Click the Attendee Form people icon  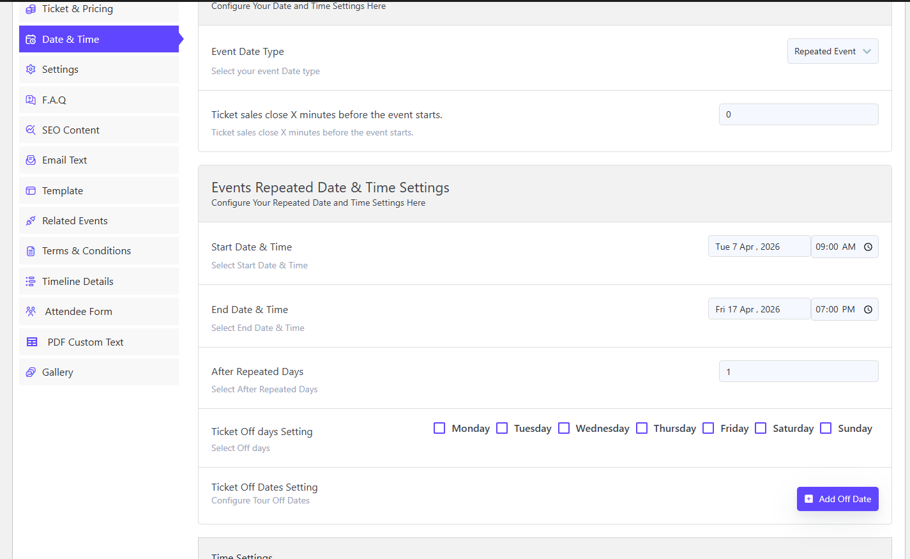pos(31,312)
